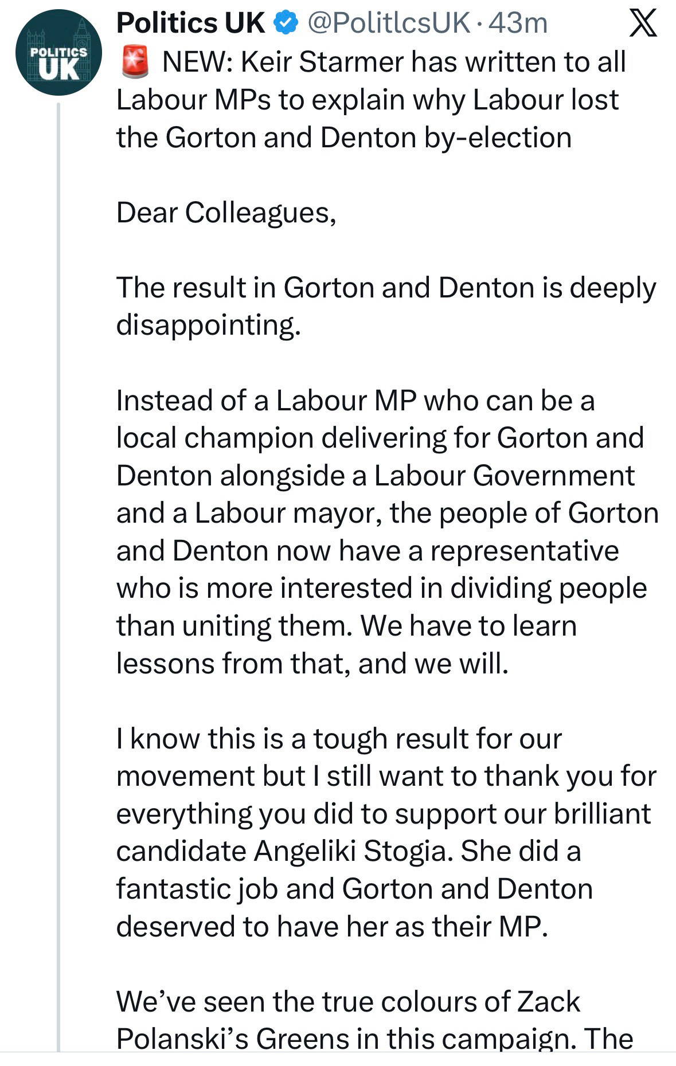The image size is (676, 1066).
Task: Click the 'lessons from that, and we will.' line
Action: [x=312, y=663]
